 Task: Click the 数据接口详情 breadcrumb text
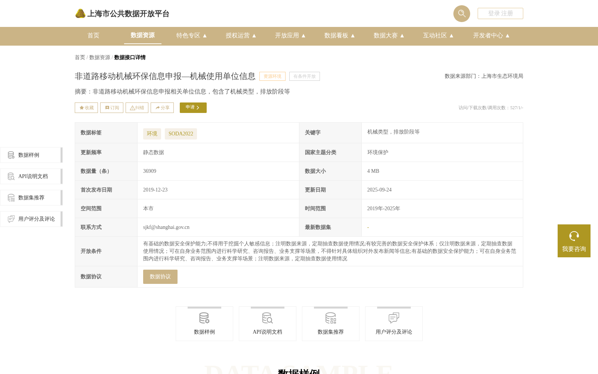(x=130, y=57)
